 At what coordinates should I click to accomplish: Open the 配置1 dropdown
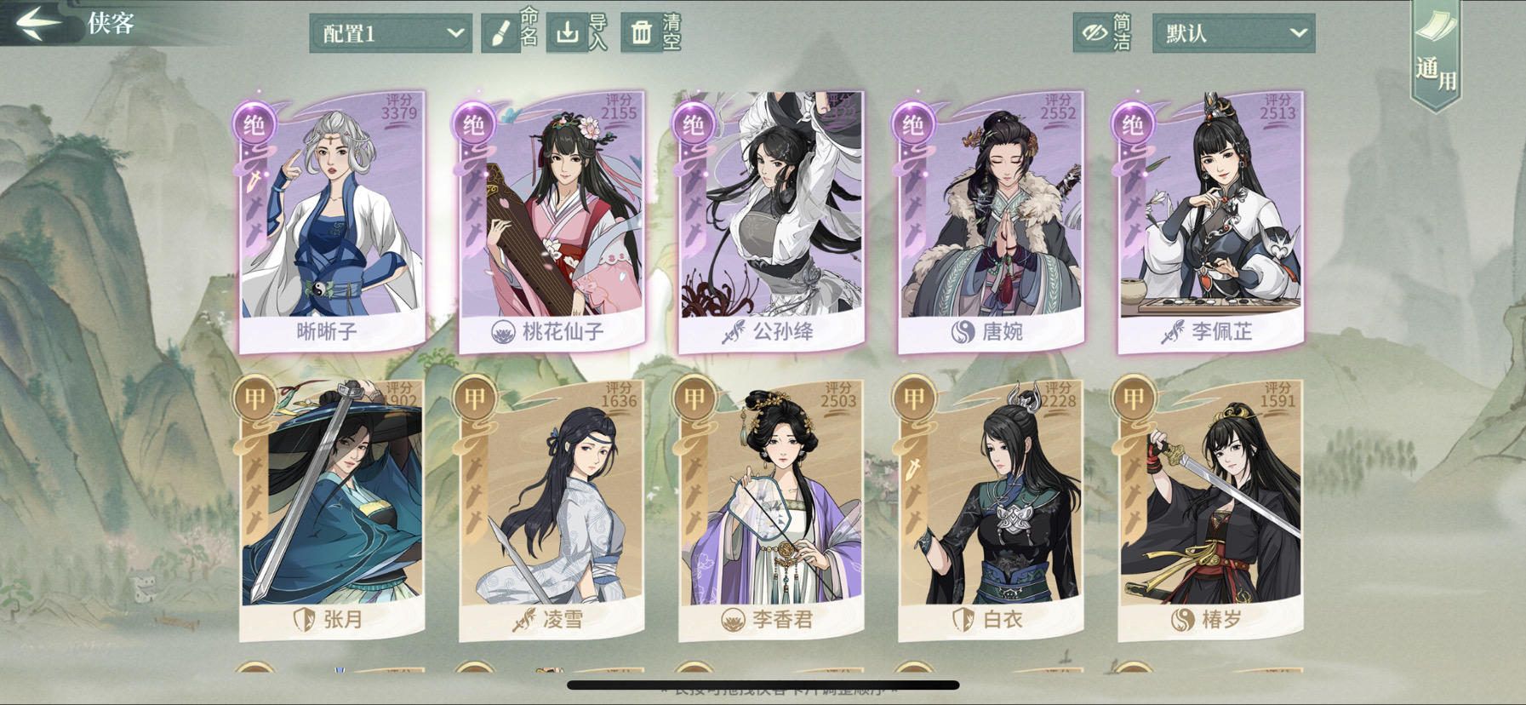pyautogui.click(x=391, y=33)
